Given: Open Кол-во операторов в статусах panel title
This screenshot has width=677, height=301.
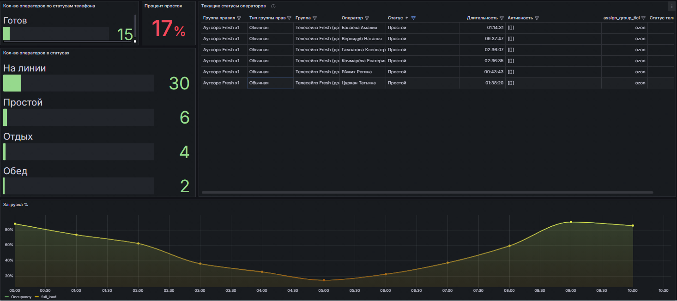Looking at the screenshot, I should pyautogui.click(x=36, y=53).
